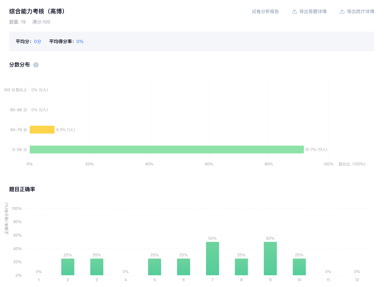Viewport: 386px width, 287px height.
Task: Click the 8.3% (1人) bar label
Action: [x=66, y=130]
